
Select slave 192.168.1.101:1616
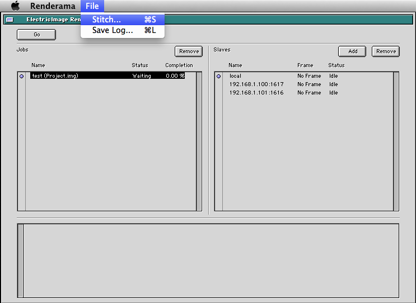[x=256, y=93]
